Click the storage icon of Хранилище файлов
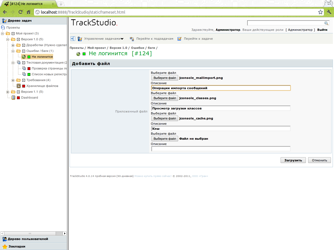The height and width of the screenshot is (250, 334). [x=19, y=86]
